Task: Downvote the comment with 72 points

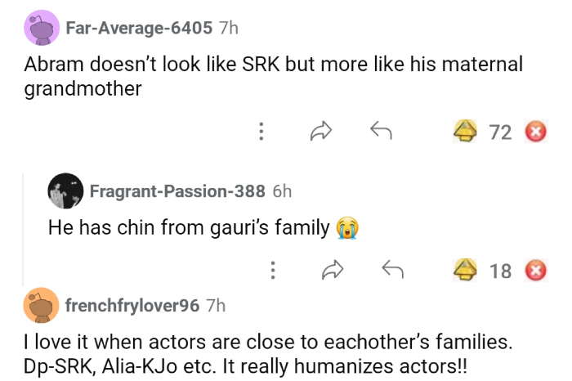Action: (x=535, y=131)
